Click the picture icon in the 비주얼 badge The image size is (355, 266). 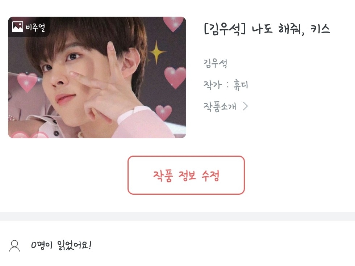(17, 27)
